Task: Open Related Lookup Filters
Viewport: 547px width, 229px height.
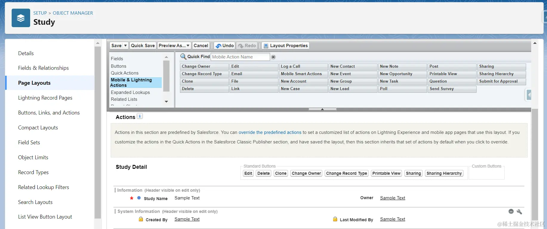Action: [44, 187]
